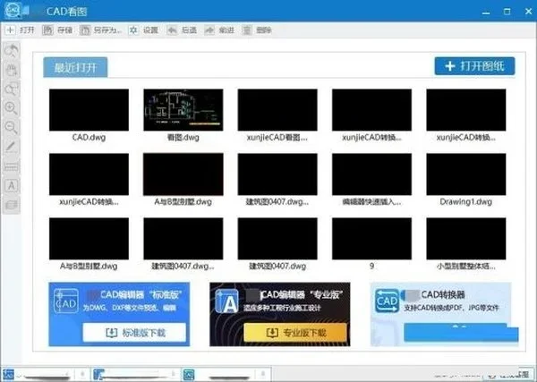Viewport: 537px width, 382px height.
Task: Click the 打开 (Open) toolbar item
Action: (20, 30)
